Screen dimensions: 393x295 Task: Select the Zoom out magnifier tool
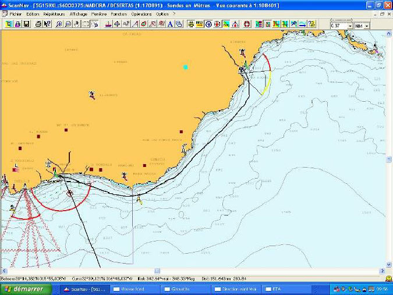(69, 24)
